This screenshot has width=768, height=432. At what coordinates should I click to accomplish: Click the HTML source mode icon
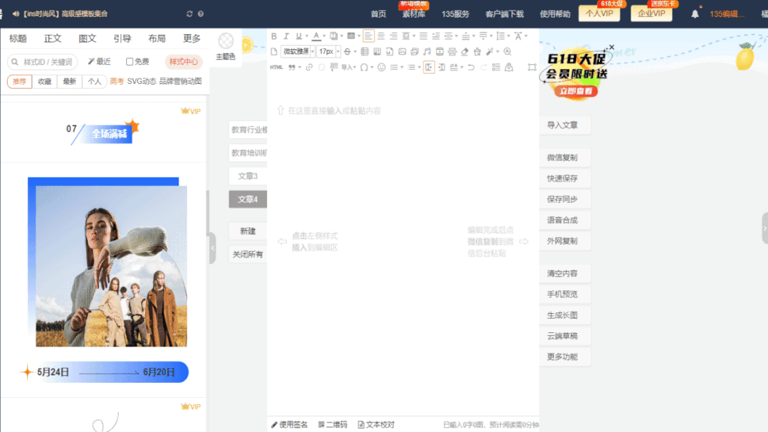pyautogui.click(x=276, y=68)
